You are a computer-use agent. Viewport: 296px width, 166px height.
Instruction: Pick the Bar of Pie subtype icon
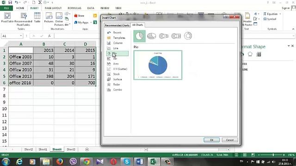176,36
